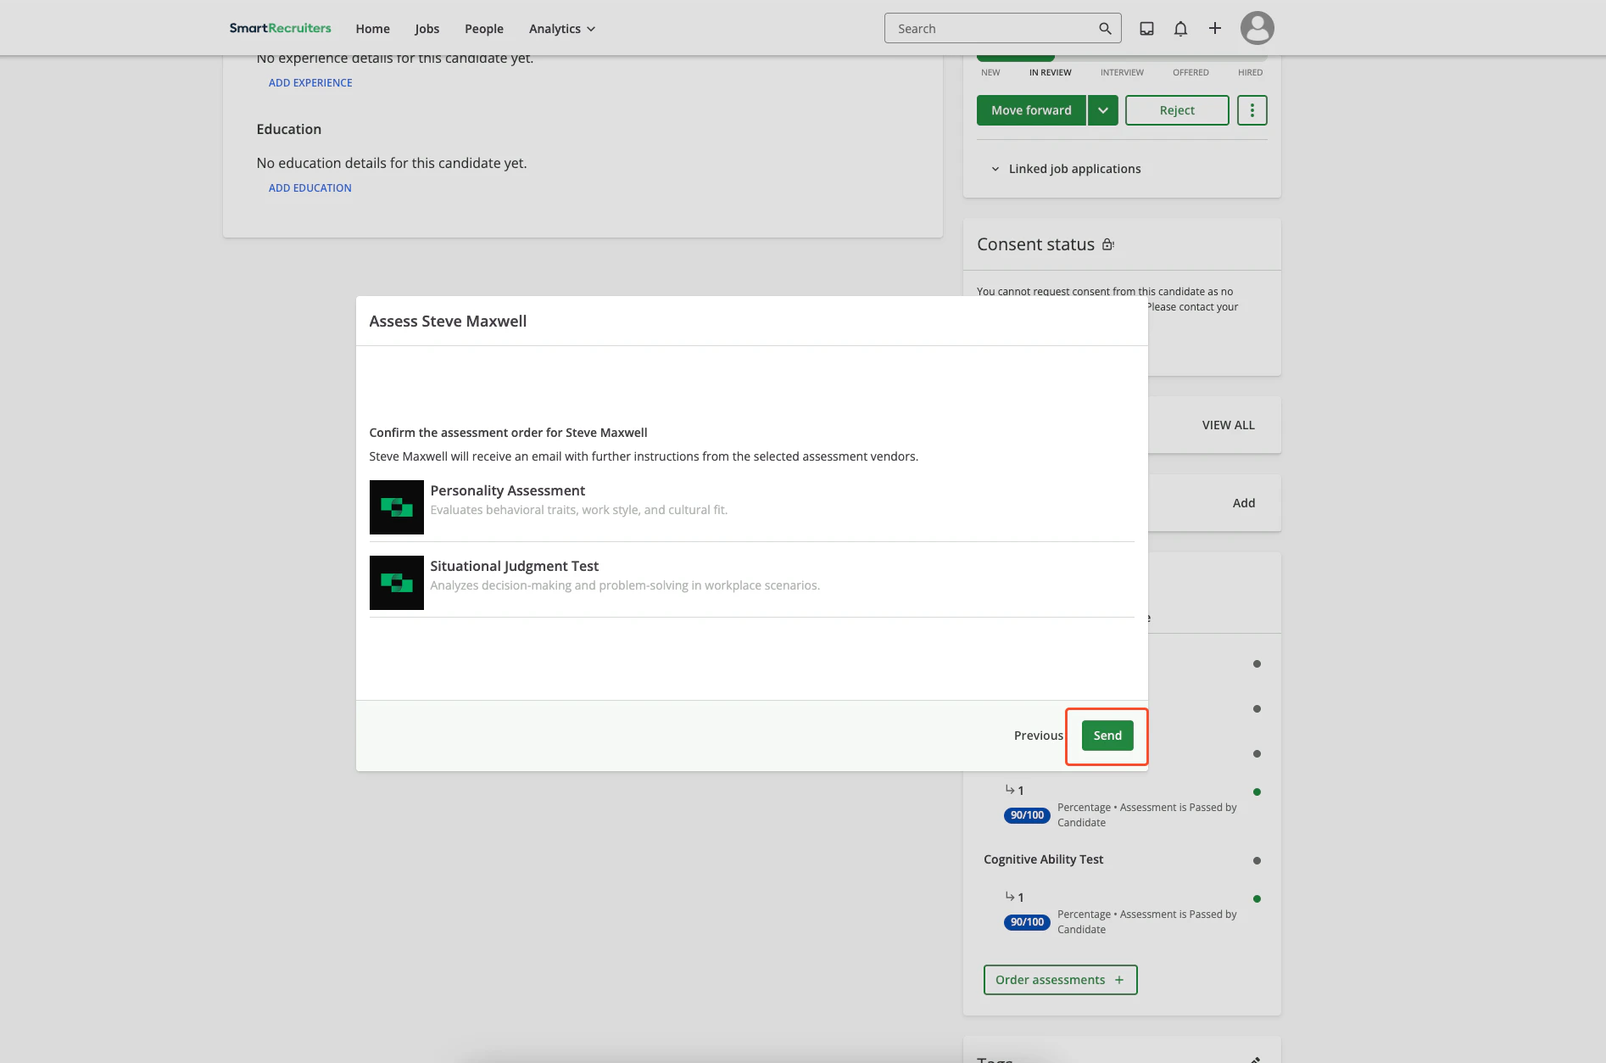This screenshot has width=1606, height=1063.
Task: Open the Home menu item
Action: (372, 29)
